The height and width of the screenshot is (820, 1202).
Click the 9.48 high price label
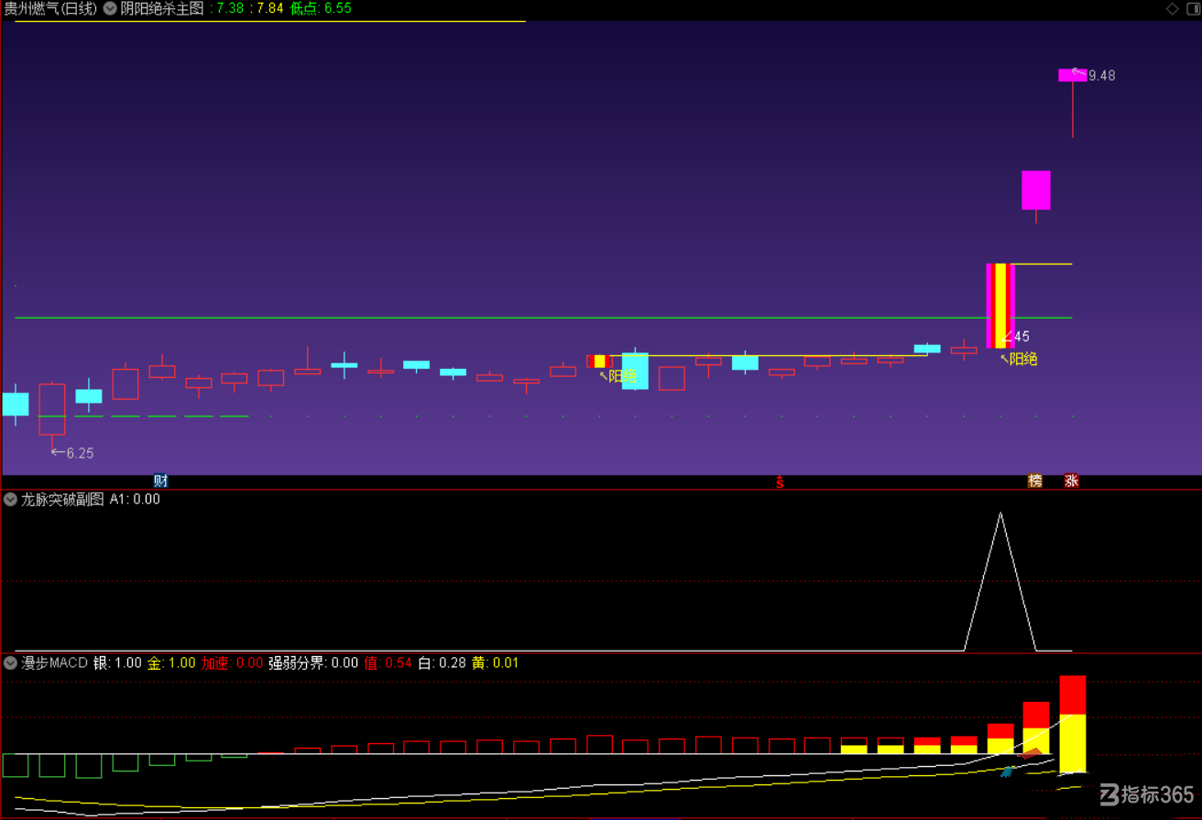tap(1101, 76)
